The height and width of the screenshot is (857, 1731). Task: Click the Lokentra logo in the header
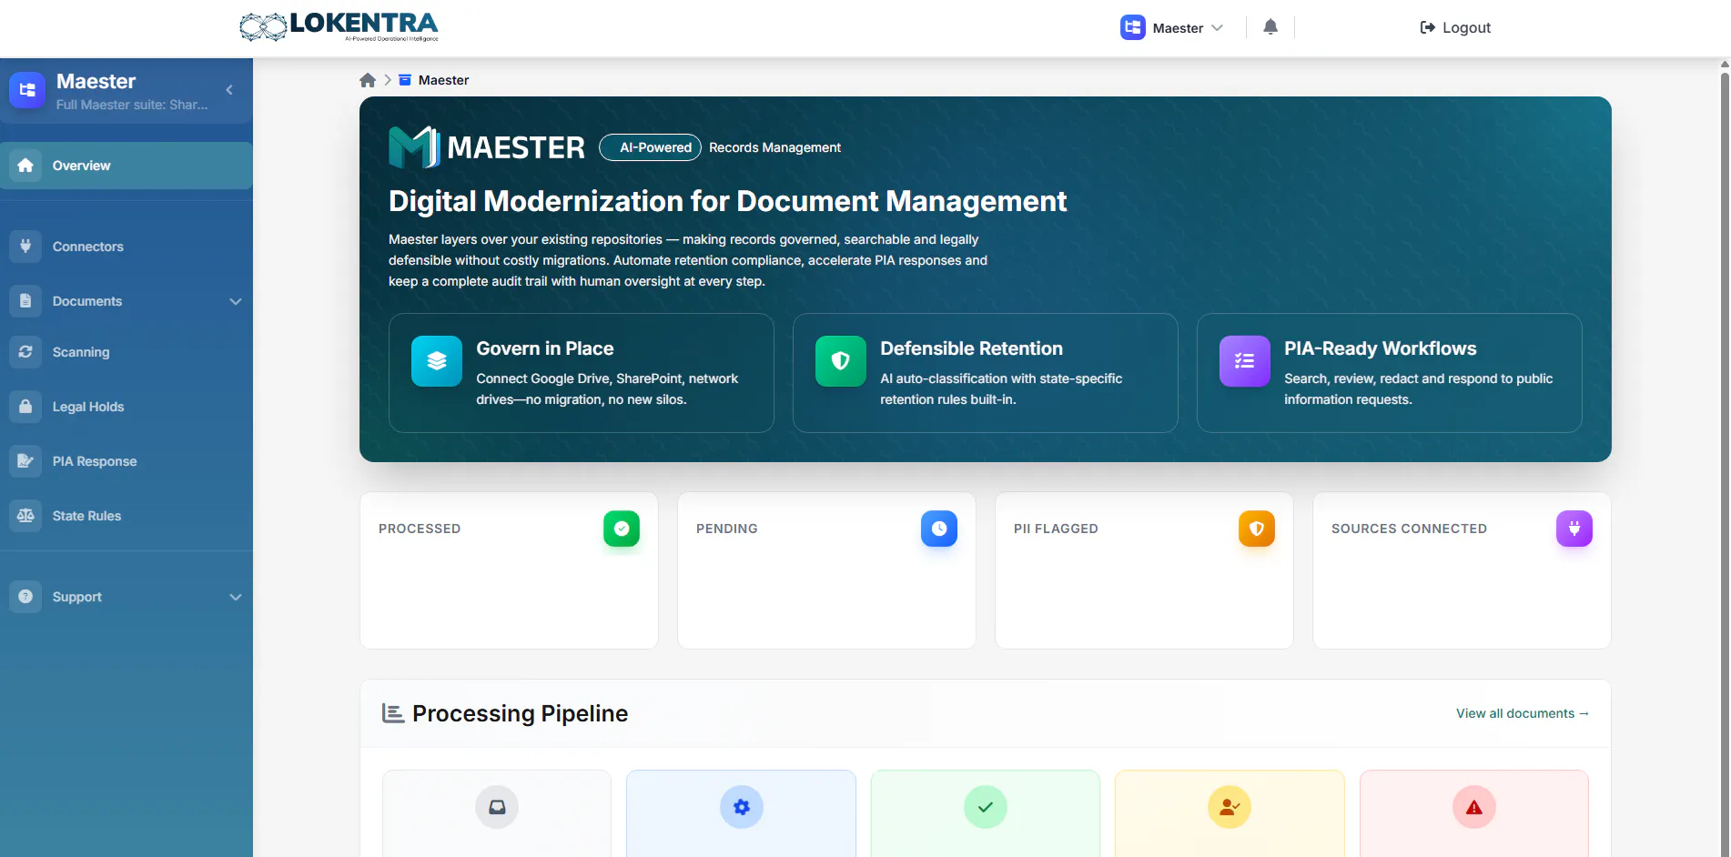(x=339, y=26)
